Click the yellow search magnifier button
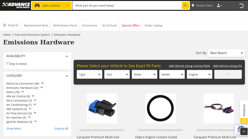 185,6
